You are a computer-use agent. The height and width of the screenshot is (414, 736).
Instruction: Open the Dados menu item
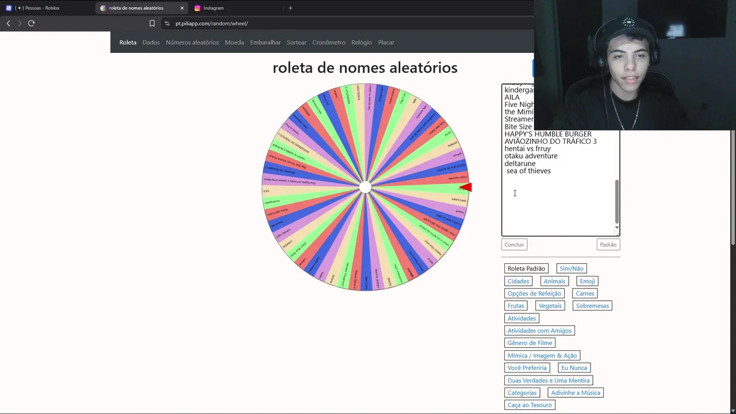[151, 43]
